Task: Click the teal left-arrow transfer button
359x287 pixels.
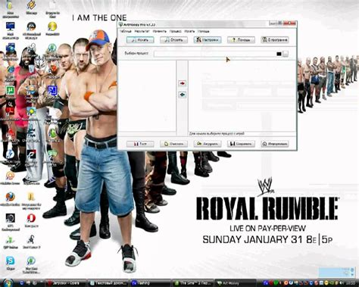Action: (183, 95)
